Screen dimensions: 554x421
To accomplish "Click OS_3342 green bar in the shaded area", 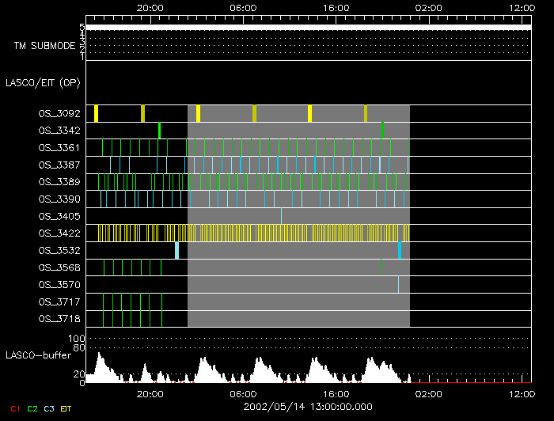I will (x=382, y=131).
